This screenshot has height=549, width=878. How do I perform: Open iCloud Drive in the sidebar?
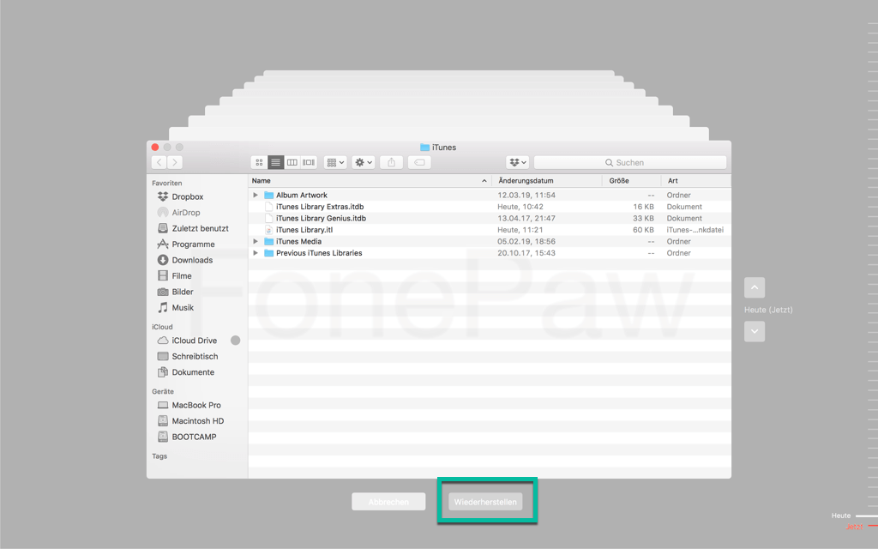click(194, 341)
